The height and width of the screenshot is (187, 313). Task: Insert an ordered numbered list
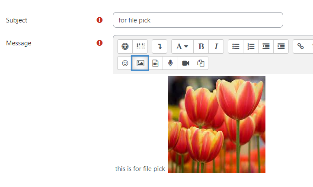click(x=251, y=47)
